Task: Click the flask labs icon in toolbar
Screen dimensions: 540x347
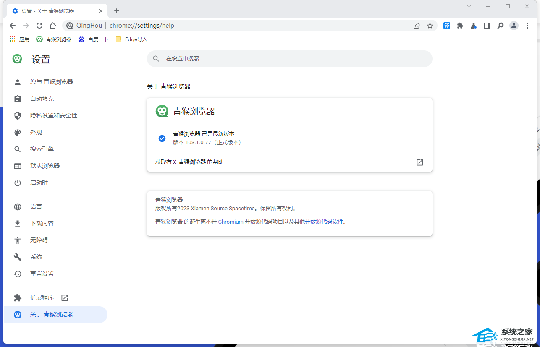Action: tap(474, 26)
